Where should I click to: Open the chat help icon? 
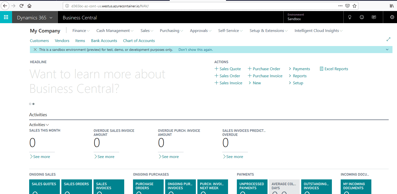374,17
